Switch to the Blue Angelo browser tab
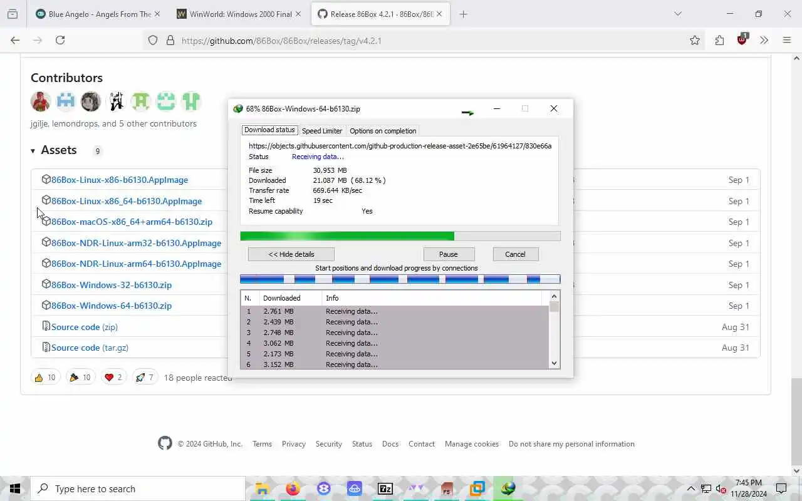Screen dimensions: 802x501 pos(98,14)
